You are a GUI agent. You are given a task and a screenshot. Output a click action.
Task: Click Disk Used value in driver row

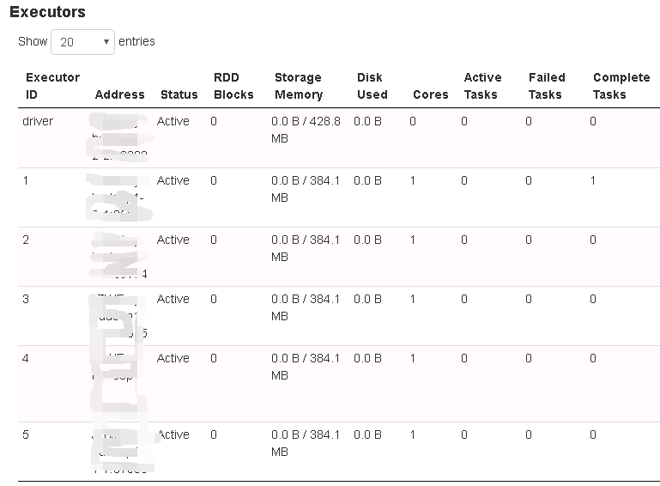coord(367,121)
